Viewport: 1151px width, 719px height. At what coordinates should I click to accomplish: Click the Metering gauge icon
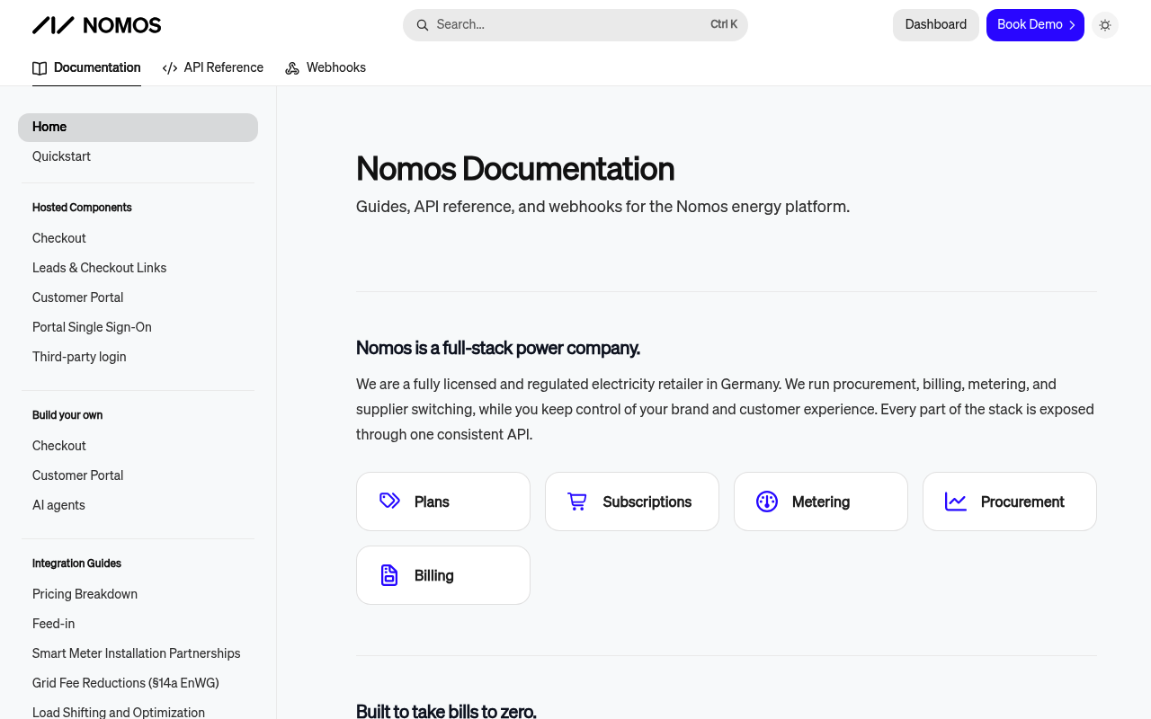[767, 502]
